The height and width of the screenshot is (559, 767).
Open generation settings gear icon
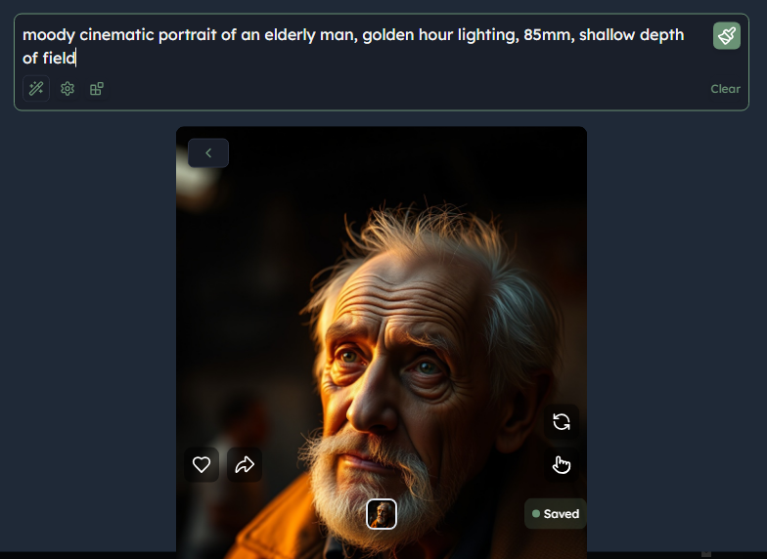coord(68,89)
